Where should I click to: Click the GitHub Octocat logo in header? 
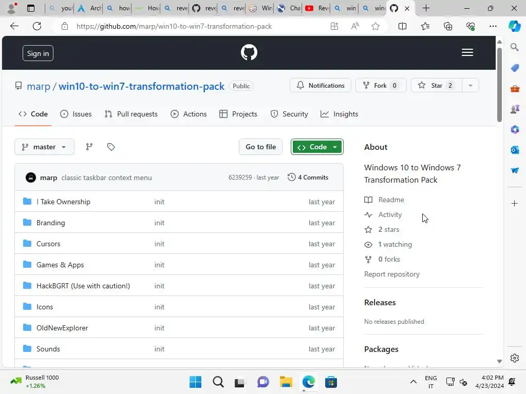pyautogui.click(x=249, y=53)
